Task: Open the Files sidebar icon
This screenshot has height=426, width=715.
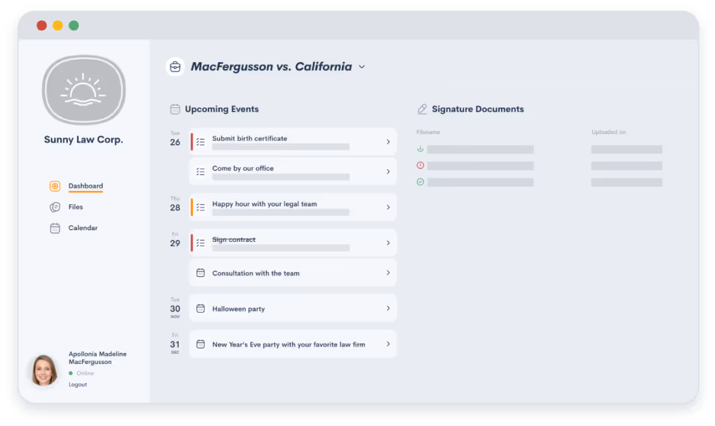Action: [x=54, y=207]
